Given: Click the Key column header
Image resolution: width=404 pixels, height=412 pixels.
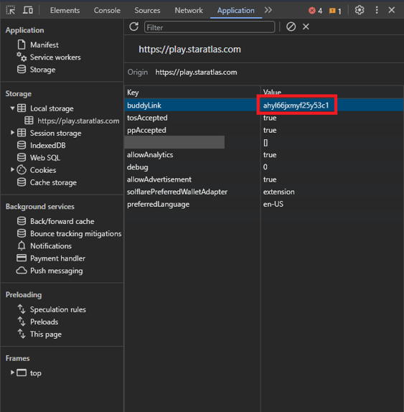Looking at the screenshot, I should 192,93.
